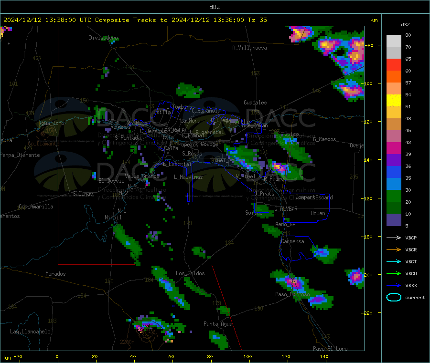430x363 pixels.
Task: Select the bright yellow swatch in dBZ scale
Action: pos(394,101)
